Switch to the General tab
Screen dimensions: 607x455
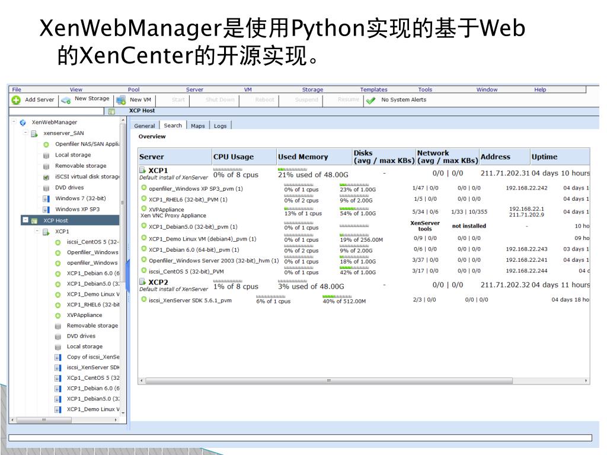(145, 126)
